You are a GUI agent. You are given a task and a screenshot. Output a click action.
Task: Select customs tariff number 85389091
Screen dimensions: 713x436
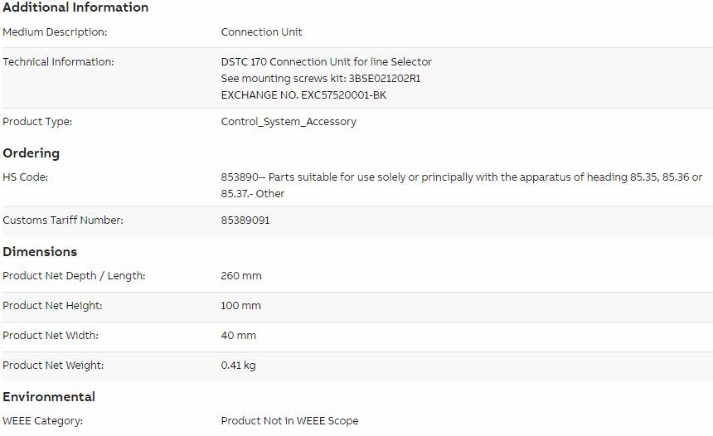(245, 220)
